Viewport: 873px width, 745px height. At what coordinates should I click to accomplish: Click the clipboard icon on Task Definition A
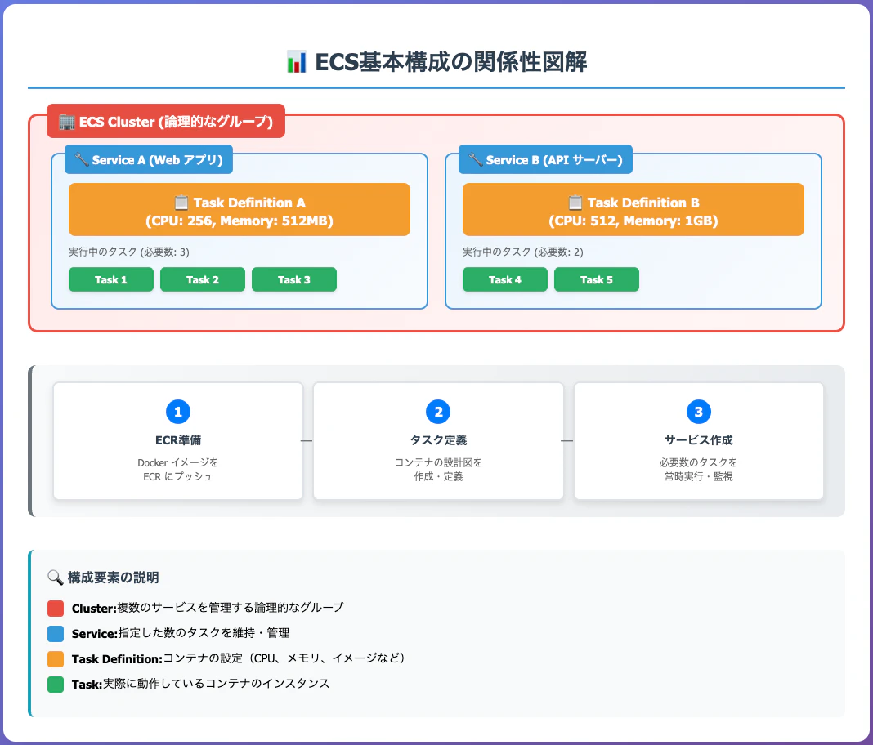point(181,203)
